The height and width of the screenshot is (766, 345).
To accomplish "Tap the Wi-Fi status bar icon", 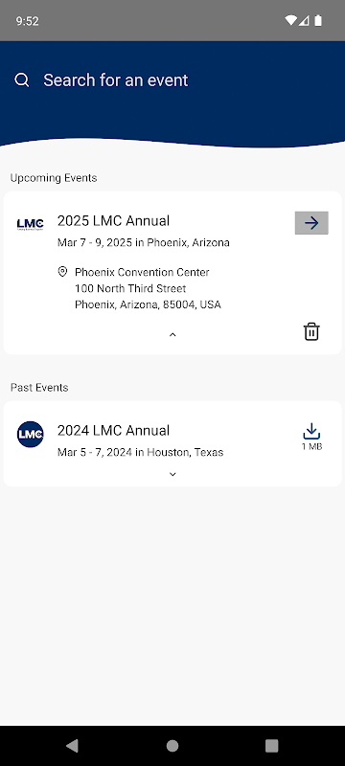I will [290, 20].
